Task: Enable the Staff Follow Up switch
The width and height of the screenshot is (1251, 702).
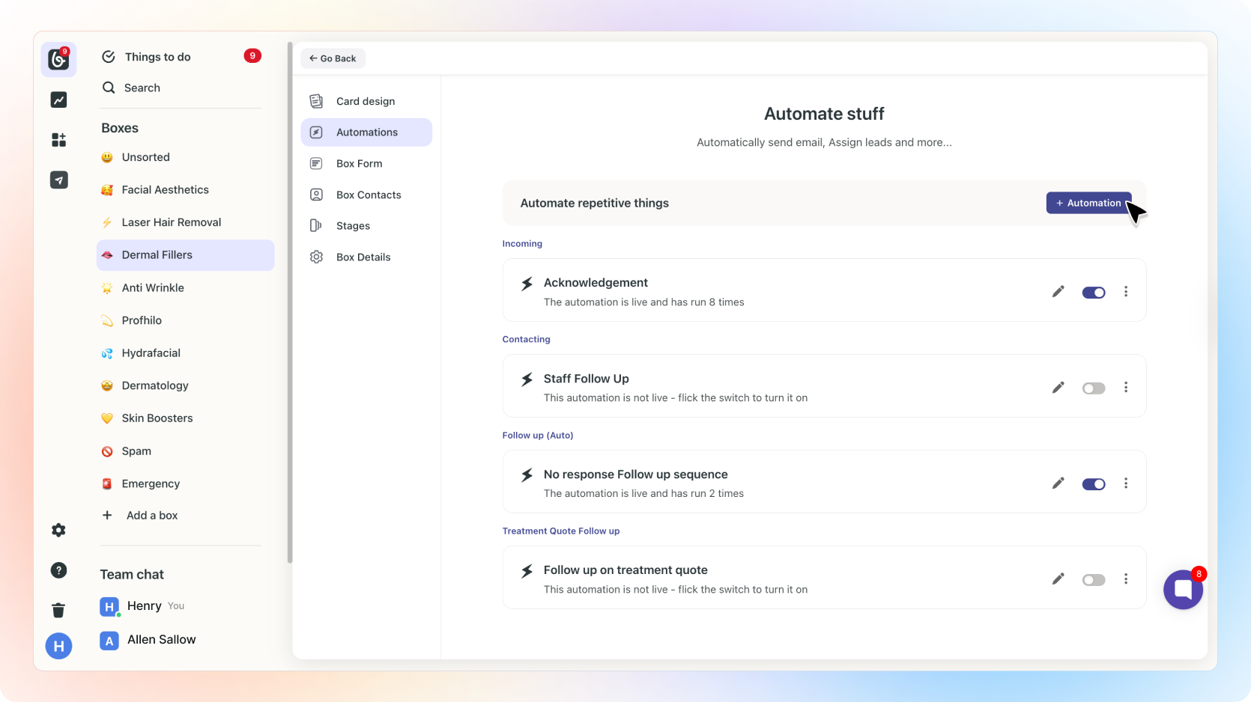Action: pos(1094,388)
